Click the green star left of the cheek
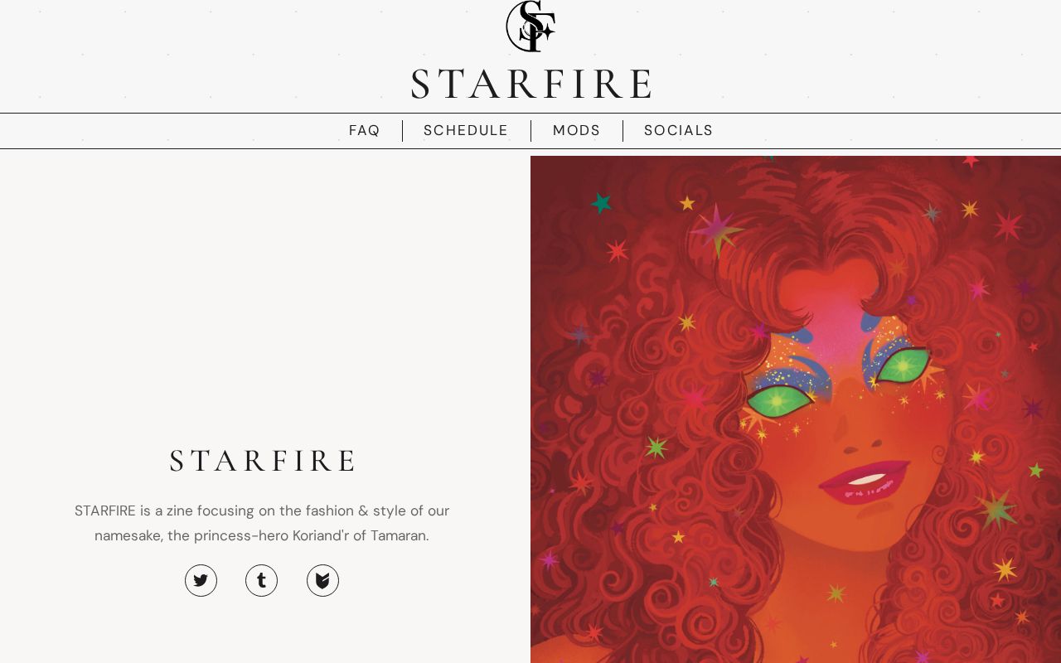1061x663 pixels. click(656, 448)
